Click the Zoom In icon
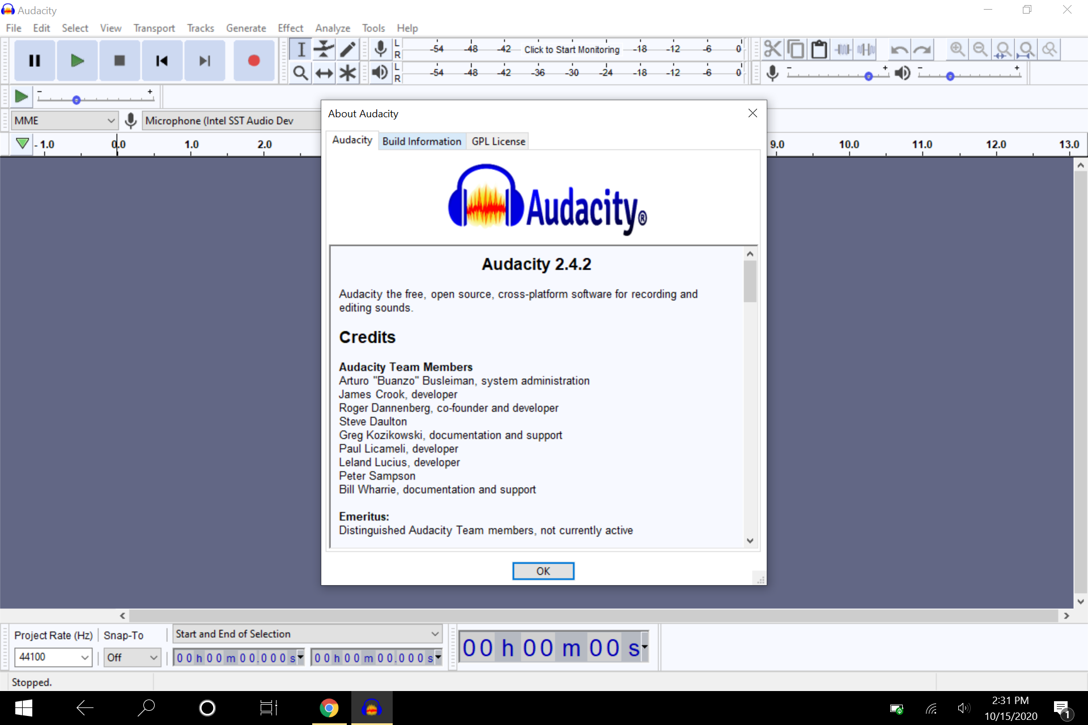This screenshot has height=725, width=1088. pos(957,49)
